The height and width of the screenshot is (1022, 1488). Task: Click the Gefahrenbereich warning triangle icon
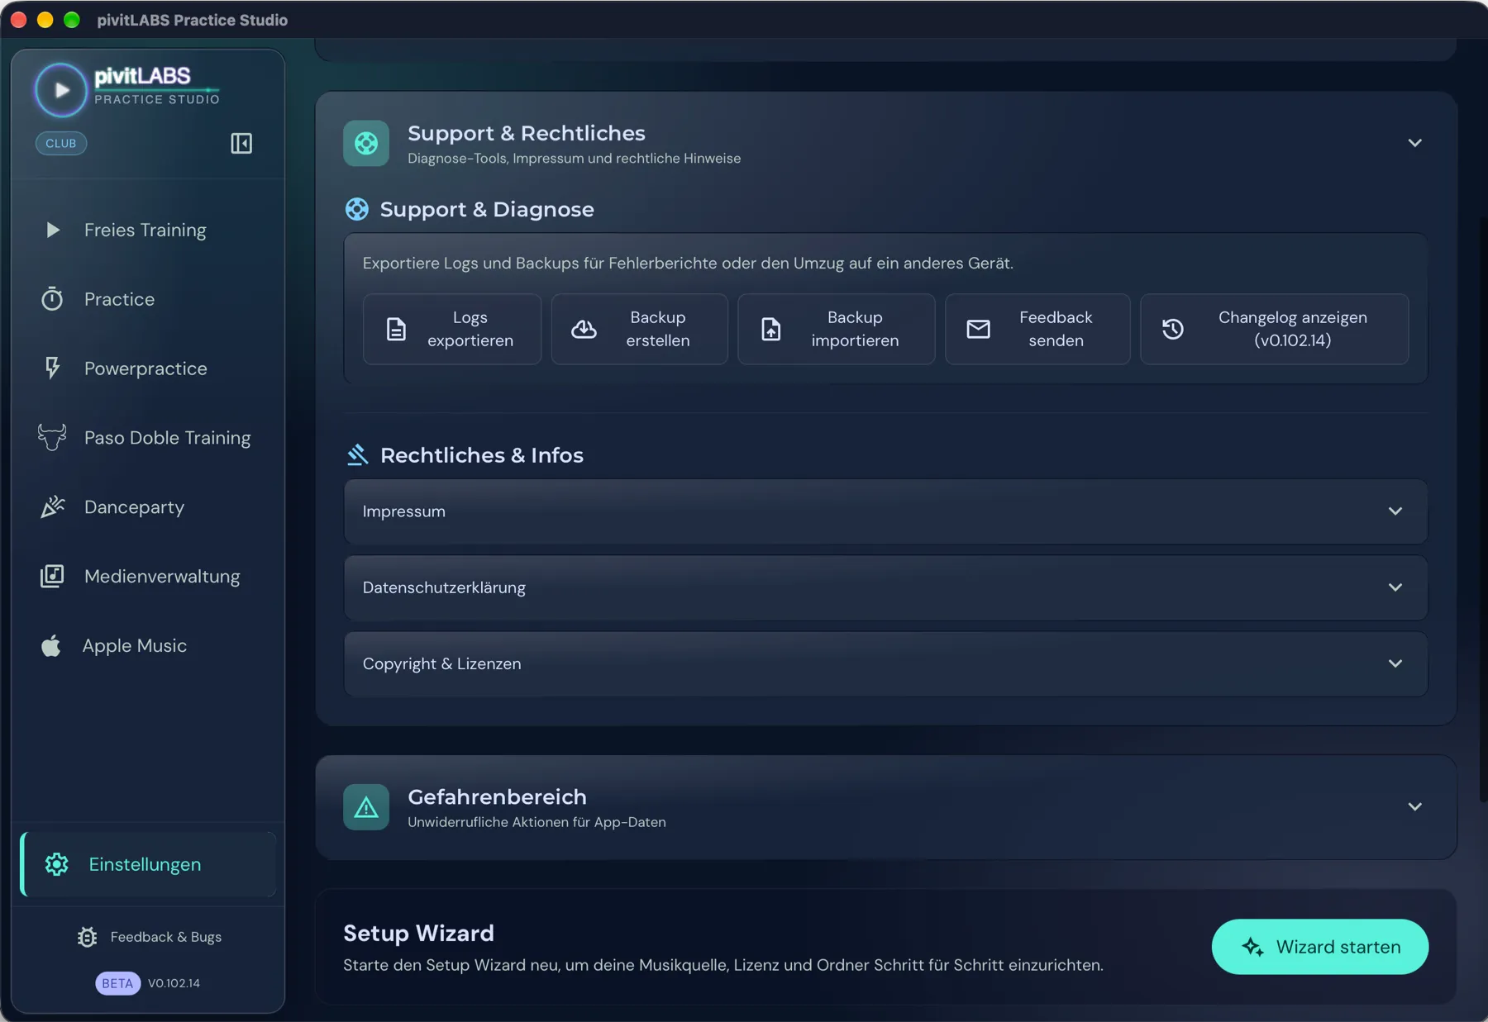point(366,807)
